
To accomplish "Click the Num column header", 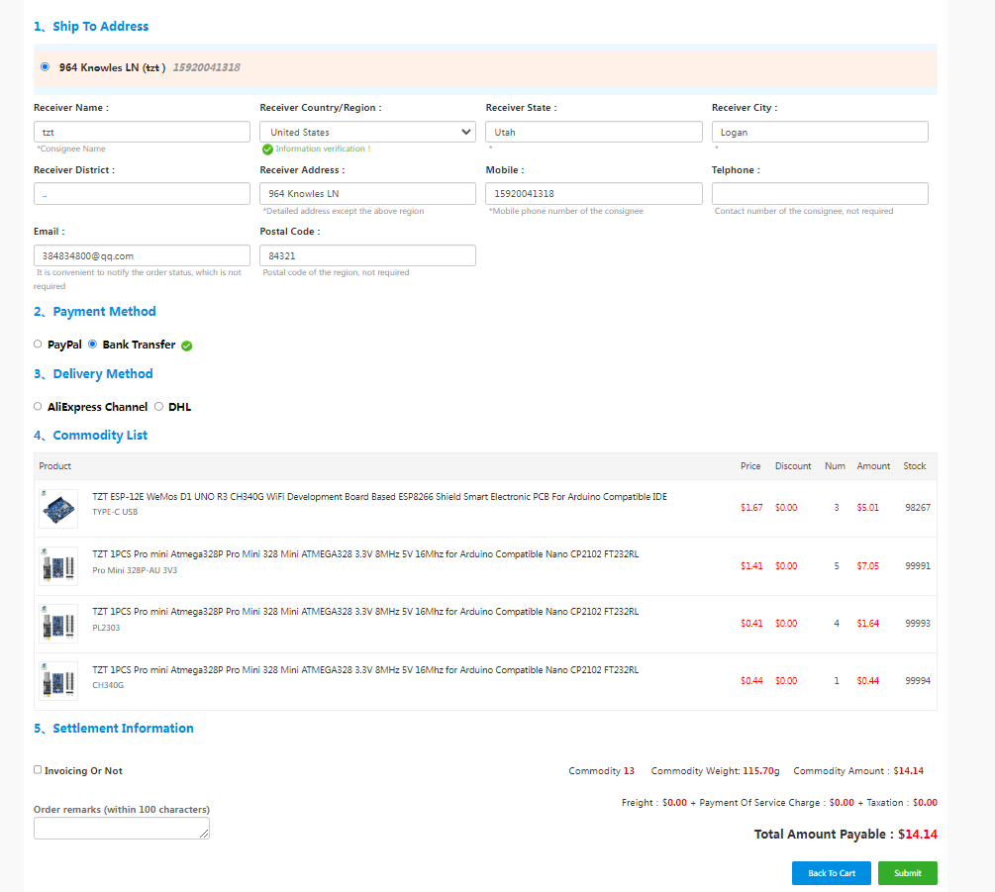I will pyautogui.click(x=835, y=466).
